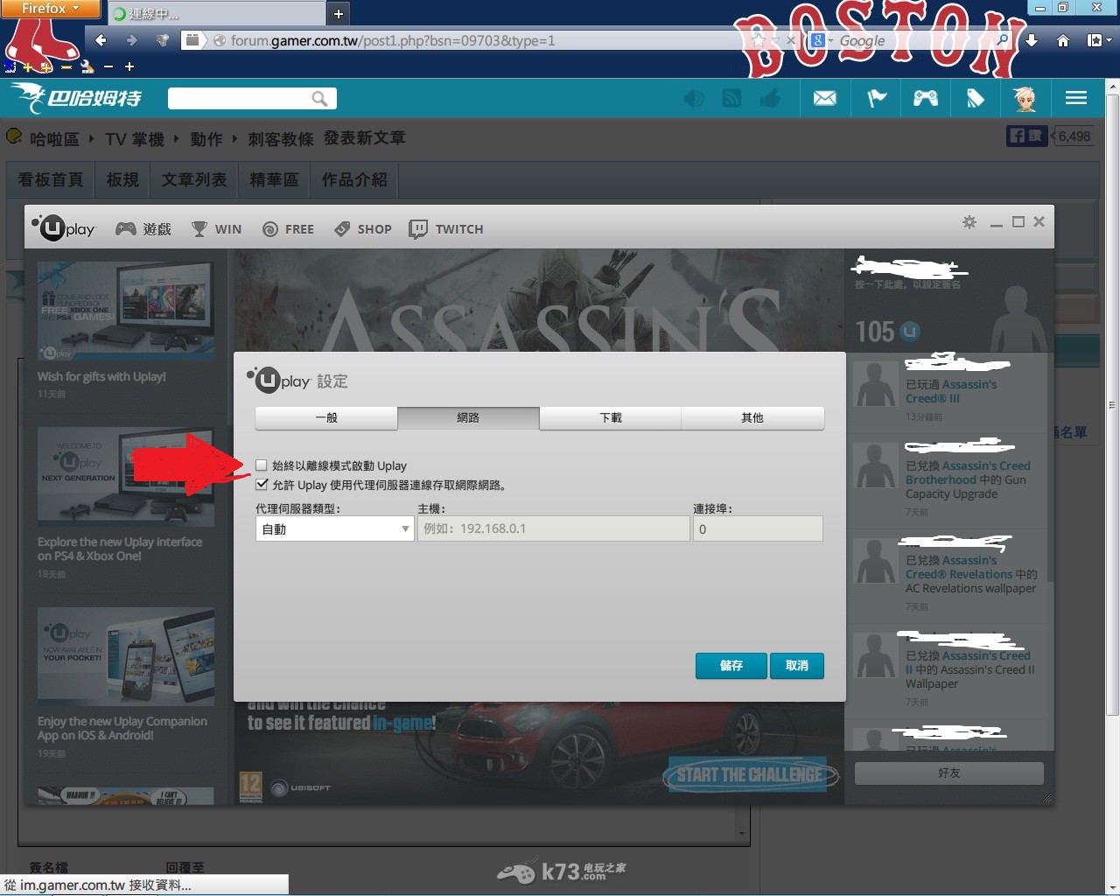Click the speaker announcement icon in Bahamut header
This screenshot has height=896, width=1120.
[694, 98]
